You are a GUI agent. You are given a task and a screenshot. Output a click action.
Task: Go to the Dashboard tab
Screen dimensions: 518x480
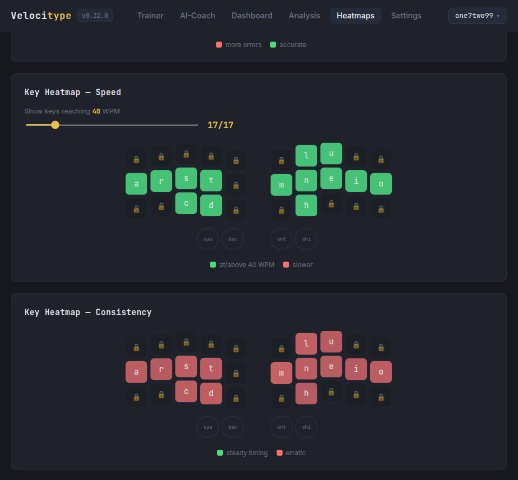coord(252,16)
